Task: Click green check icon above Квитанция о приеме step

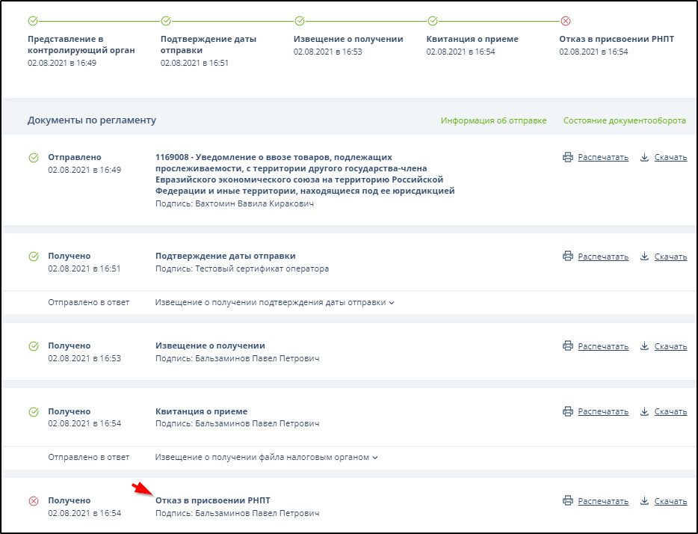Action: tap(432, 21)
